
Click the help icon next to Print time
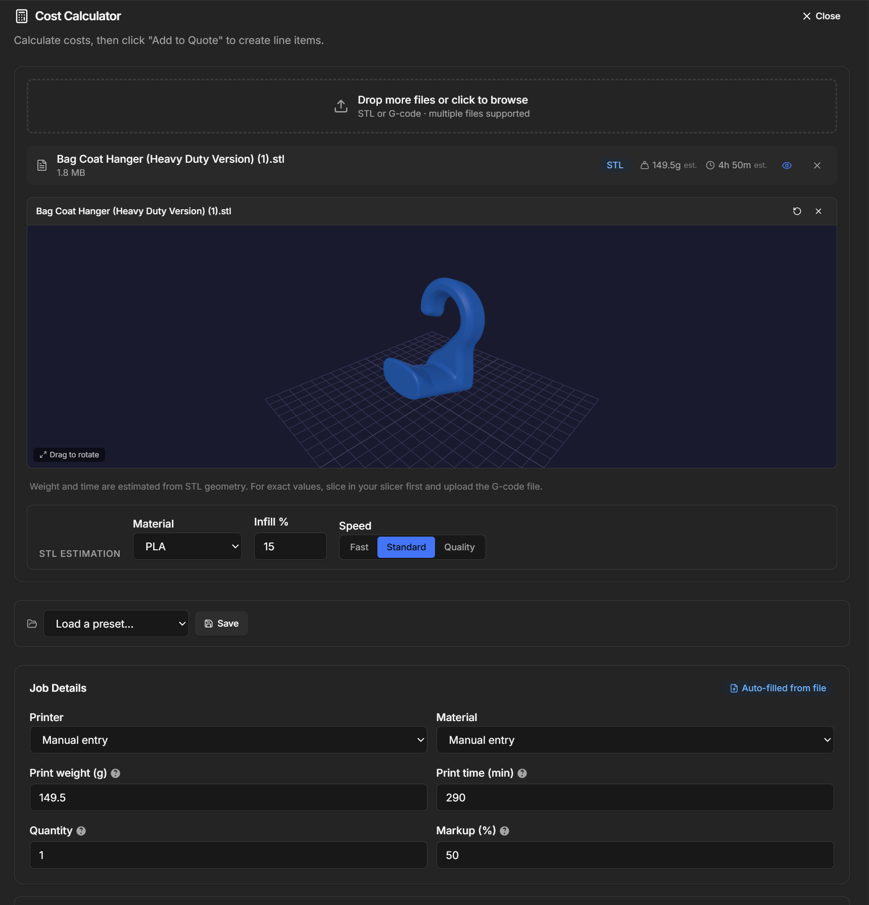[x=522, y=773]
